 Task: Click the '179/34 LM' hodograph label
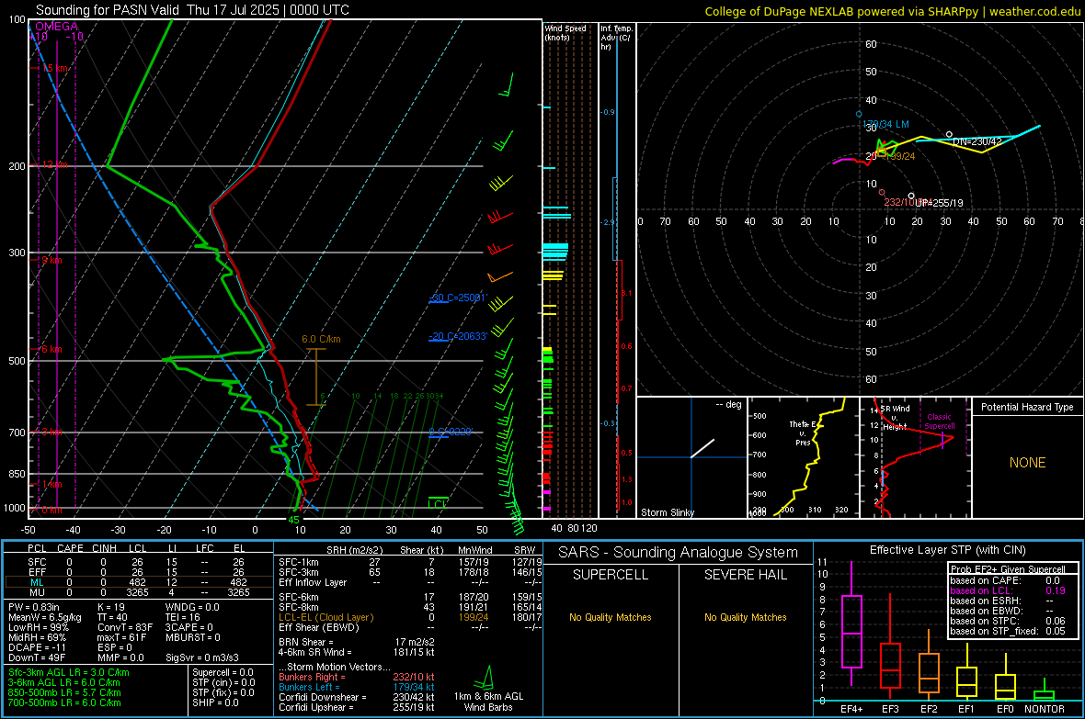point(885,125)
